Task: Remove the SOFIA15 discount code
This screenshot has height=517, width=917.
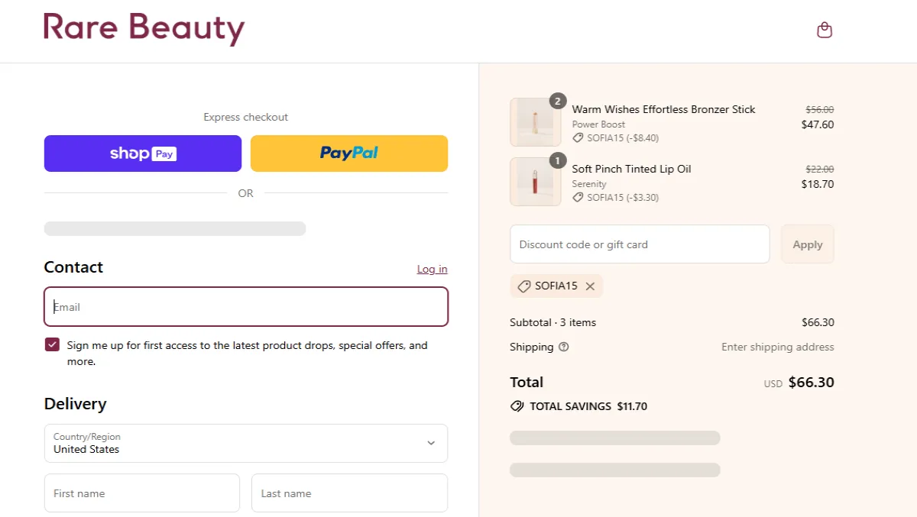Action: pos(590,286)
